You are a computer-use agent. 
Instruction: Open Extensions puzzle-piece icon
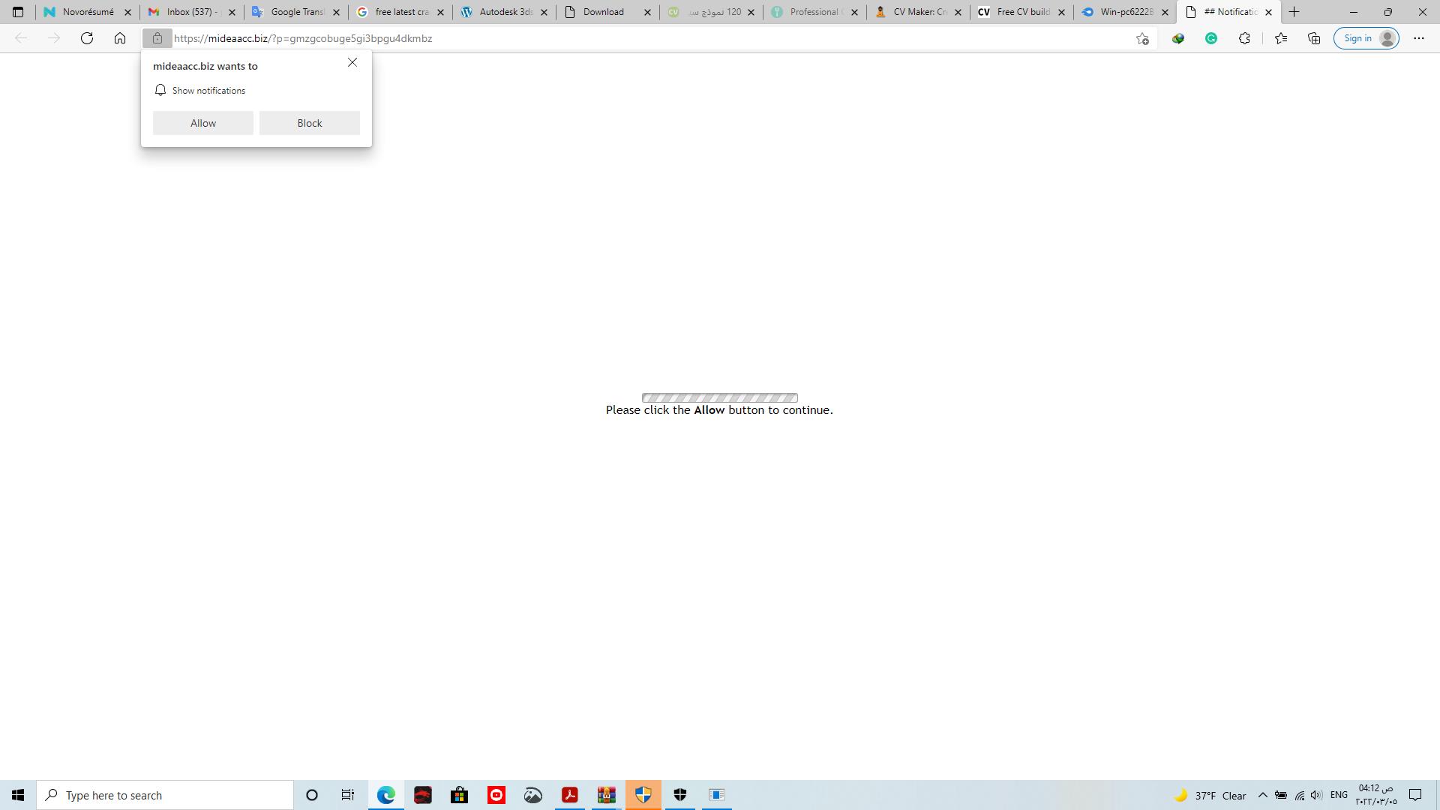pyautogui.click(x=1244, y=38)
